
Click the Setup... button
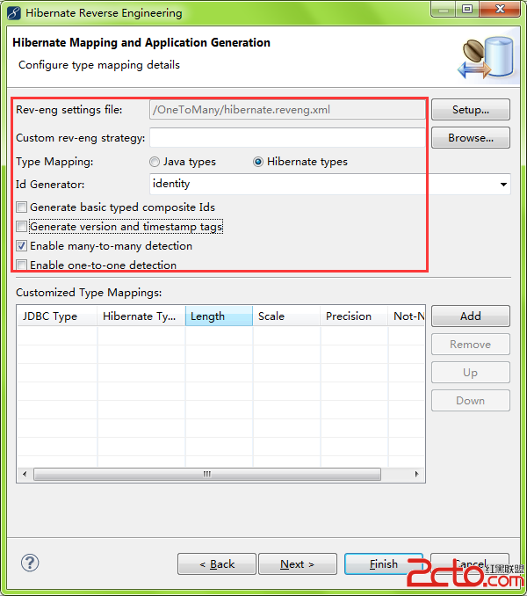[x=471, y=110]
